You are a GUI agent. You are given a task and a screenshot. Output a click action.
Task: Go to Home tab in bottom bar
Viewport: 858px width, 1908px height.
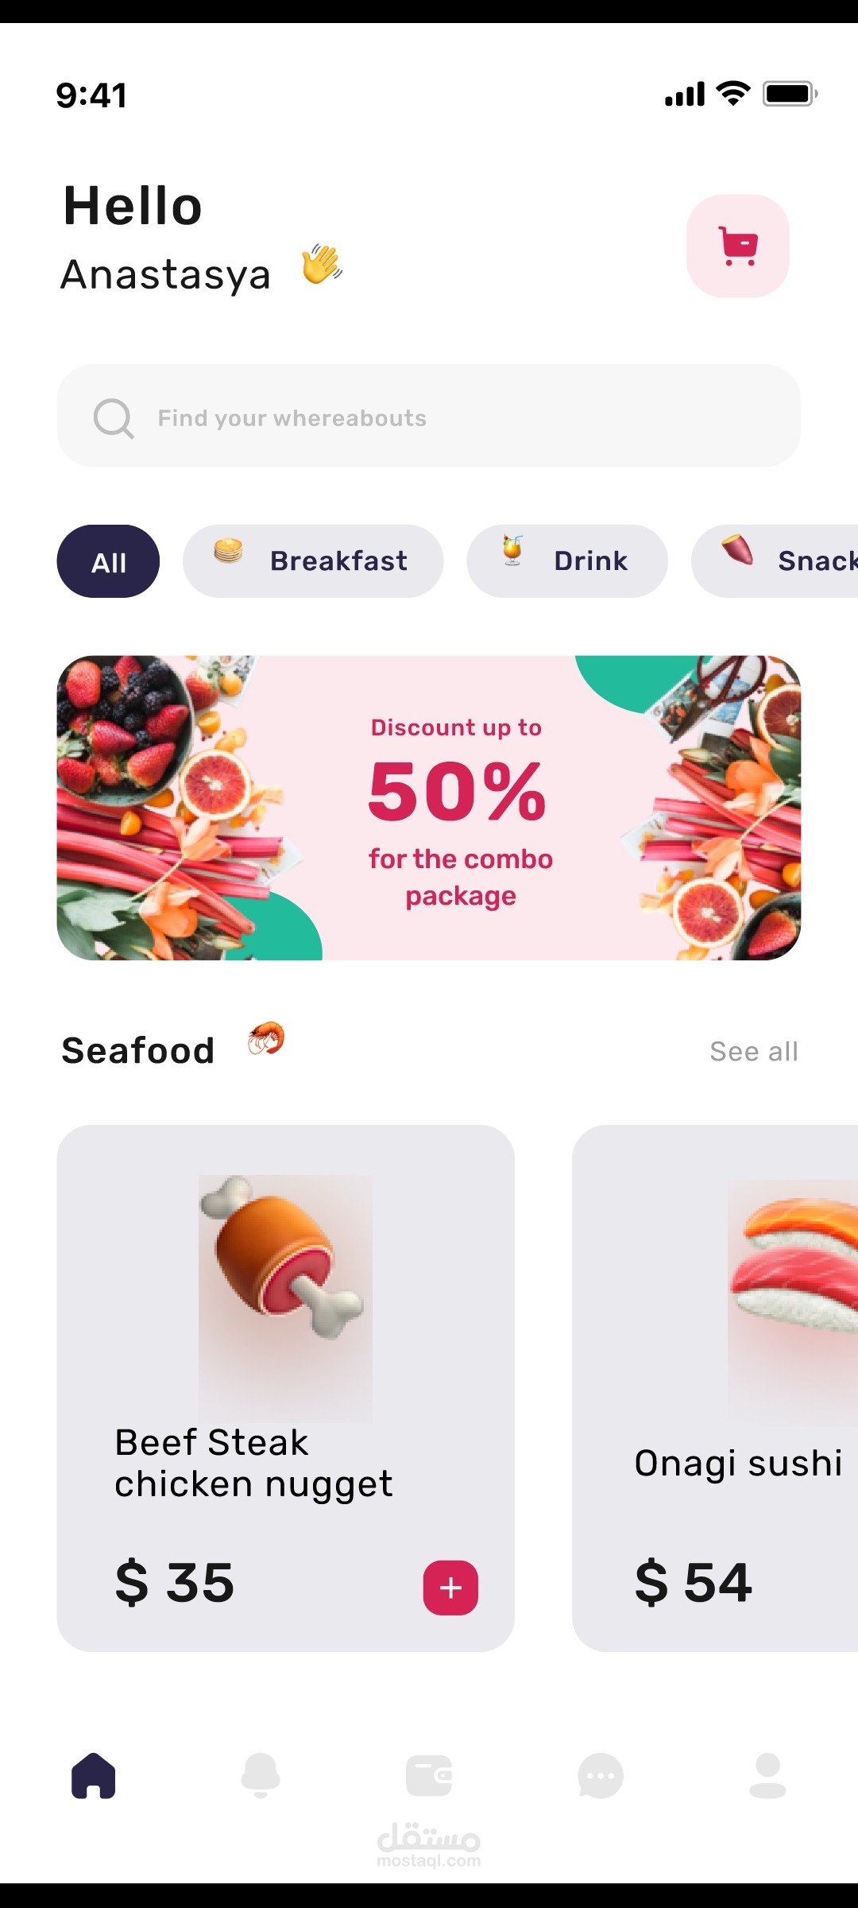[94, 1775]
